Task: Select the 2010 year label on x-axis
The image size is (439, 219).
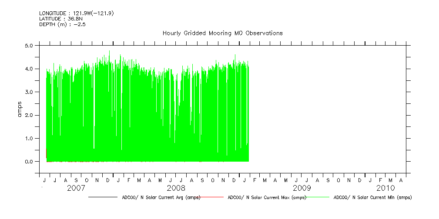Action: pyautogui.click(x=385, y=188)
